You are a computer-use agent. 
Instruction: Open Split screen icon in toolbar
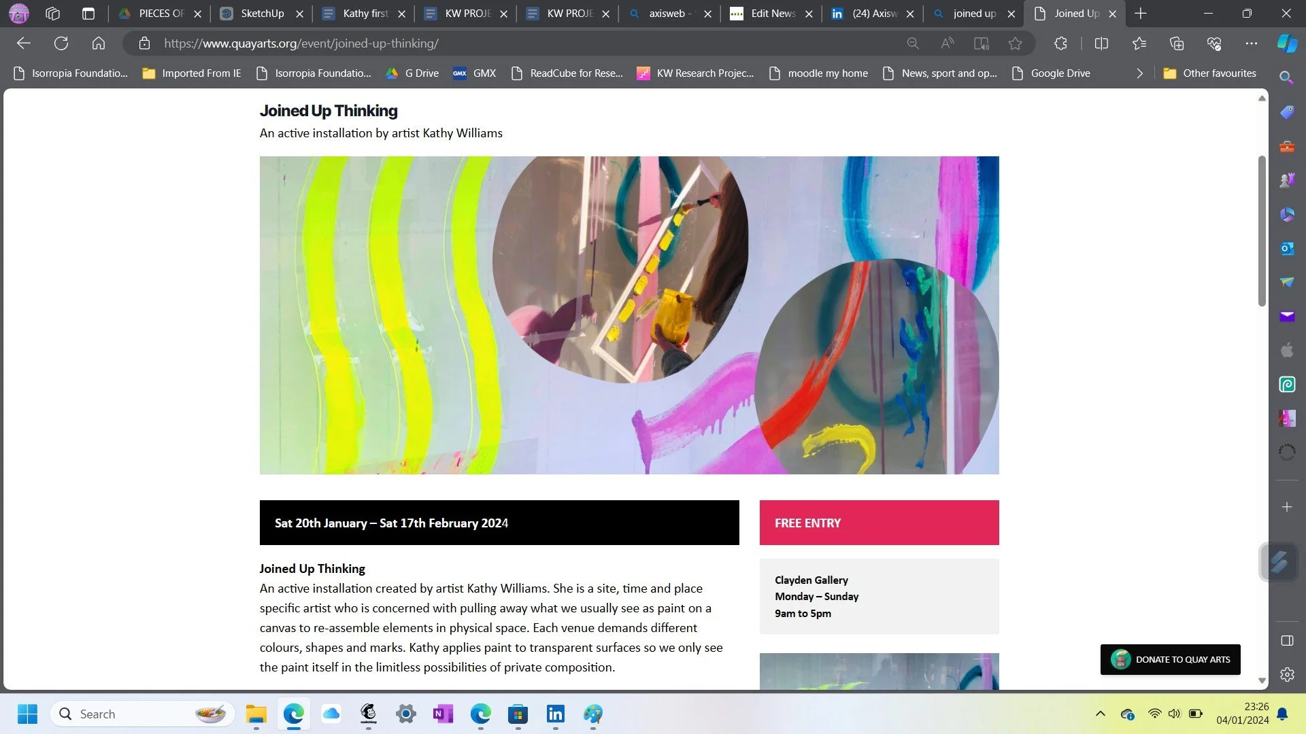(1101, 43)
